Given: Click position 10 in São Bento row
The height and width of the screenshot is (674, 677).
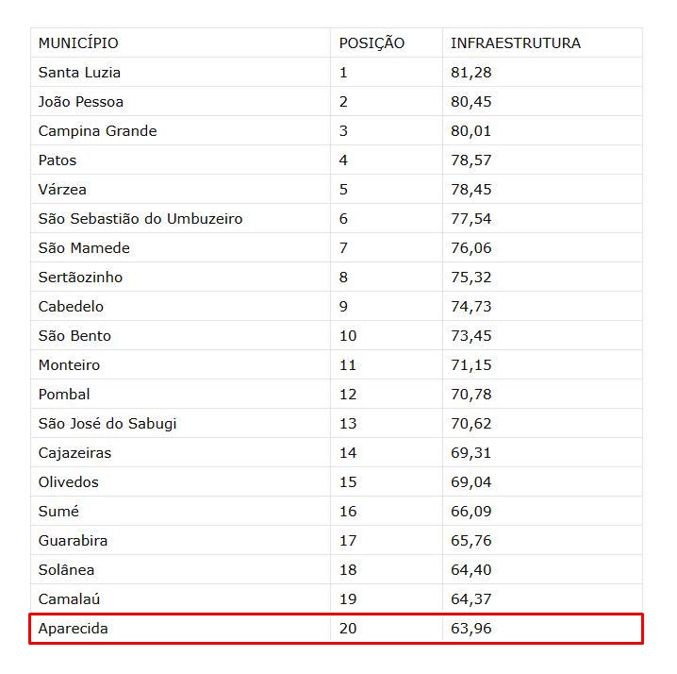Looking at the screenshot, I should [x=348, y=336].
